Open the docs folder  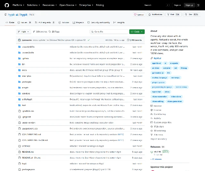(x=24, y=70)
